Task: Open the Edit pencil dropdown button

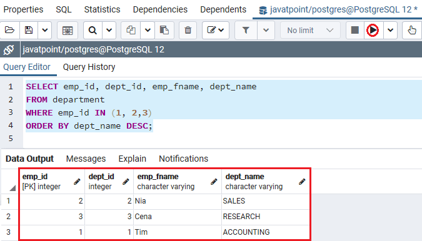Action: point(215,30)
